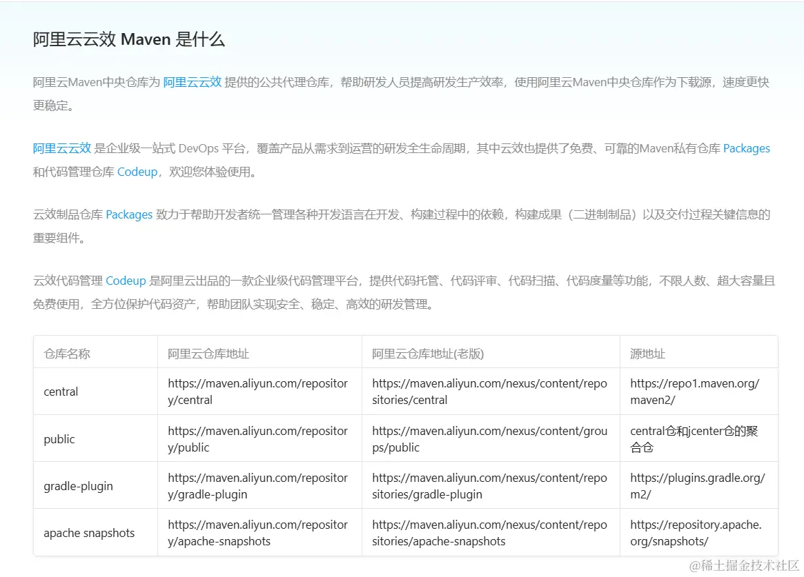The image size is (804, 577).
Task: Click the 阿里云云效 Maven 是什么 heading
Action: (x=128, y=39)
